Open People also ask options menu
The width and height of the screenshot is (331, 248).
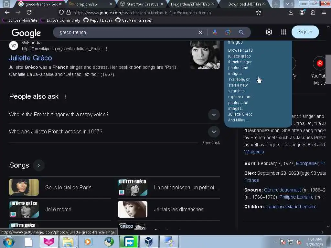pos(65,97)
